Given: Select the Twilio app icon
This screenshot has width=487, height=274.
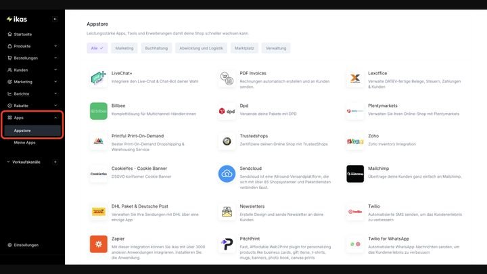Looking at the screenshot, I should click(355, 211).
